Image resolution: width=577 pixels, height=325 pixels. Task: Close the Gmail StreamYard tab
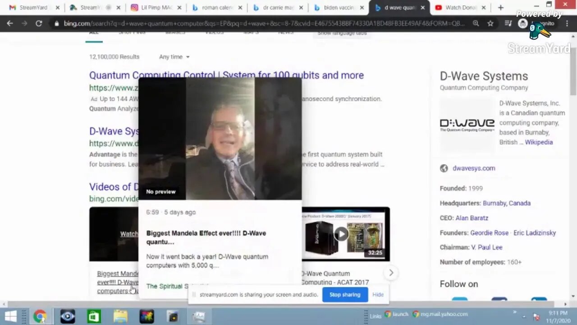(x=57, y=8)
